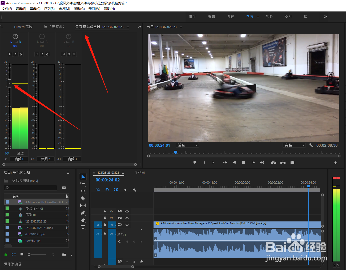Screen dimensions: 346x270
Task: Open the 窗口(W) menu
Action: 94,9
